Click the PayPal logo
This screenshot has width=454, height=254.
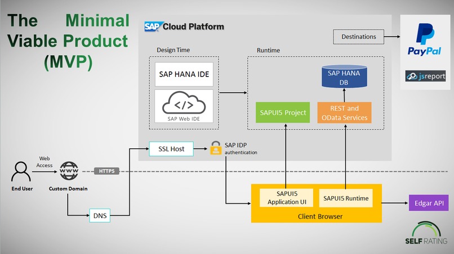(x=425, y=39)
